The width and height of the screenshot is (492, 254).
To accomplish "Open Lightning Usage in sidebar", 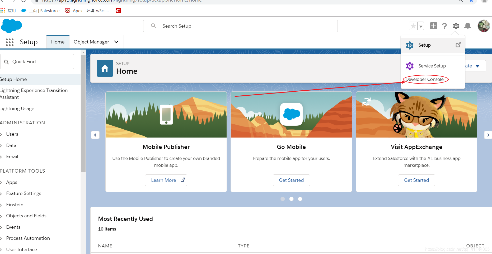I will click(x=17, y=109).
